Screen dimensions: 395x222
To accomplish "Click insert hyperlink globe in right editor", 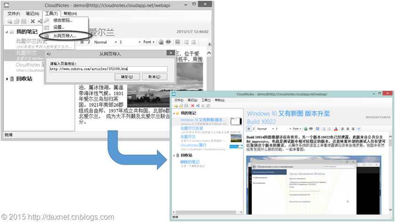I will pyautogui.click(x=305, y=129).
